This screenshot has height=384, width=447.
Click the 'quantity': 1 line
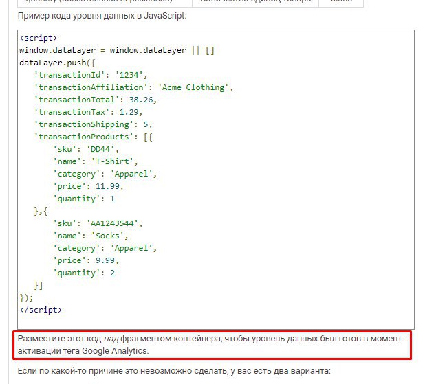[x=84, y=199]
